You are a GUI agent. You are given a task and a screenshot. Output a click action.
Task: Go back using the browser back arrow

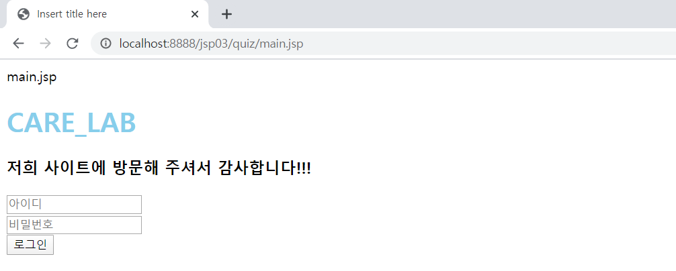pos(18,44)
